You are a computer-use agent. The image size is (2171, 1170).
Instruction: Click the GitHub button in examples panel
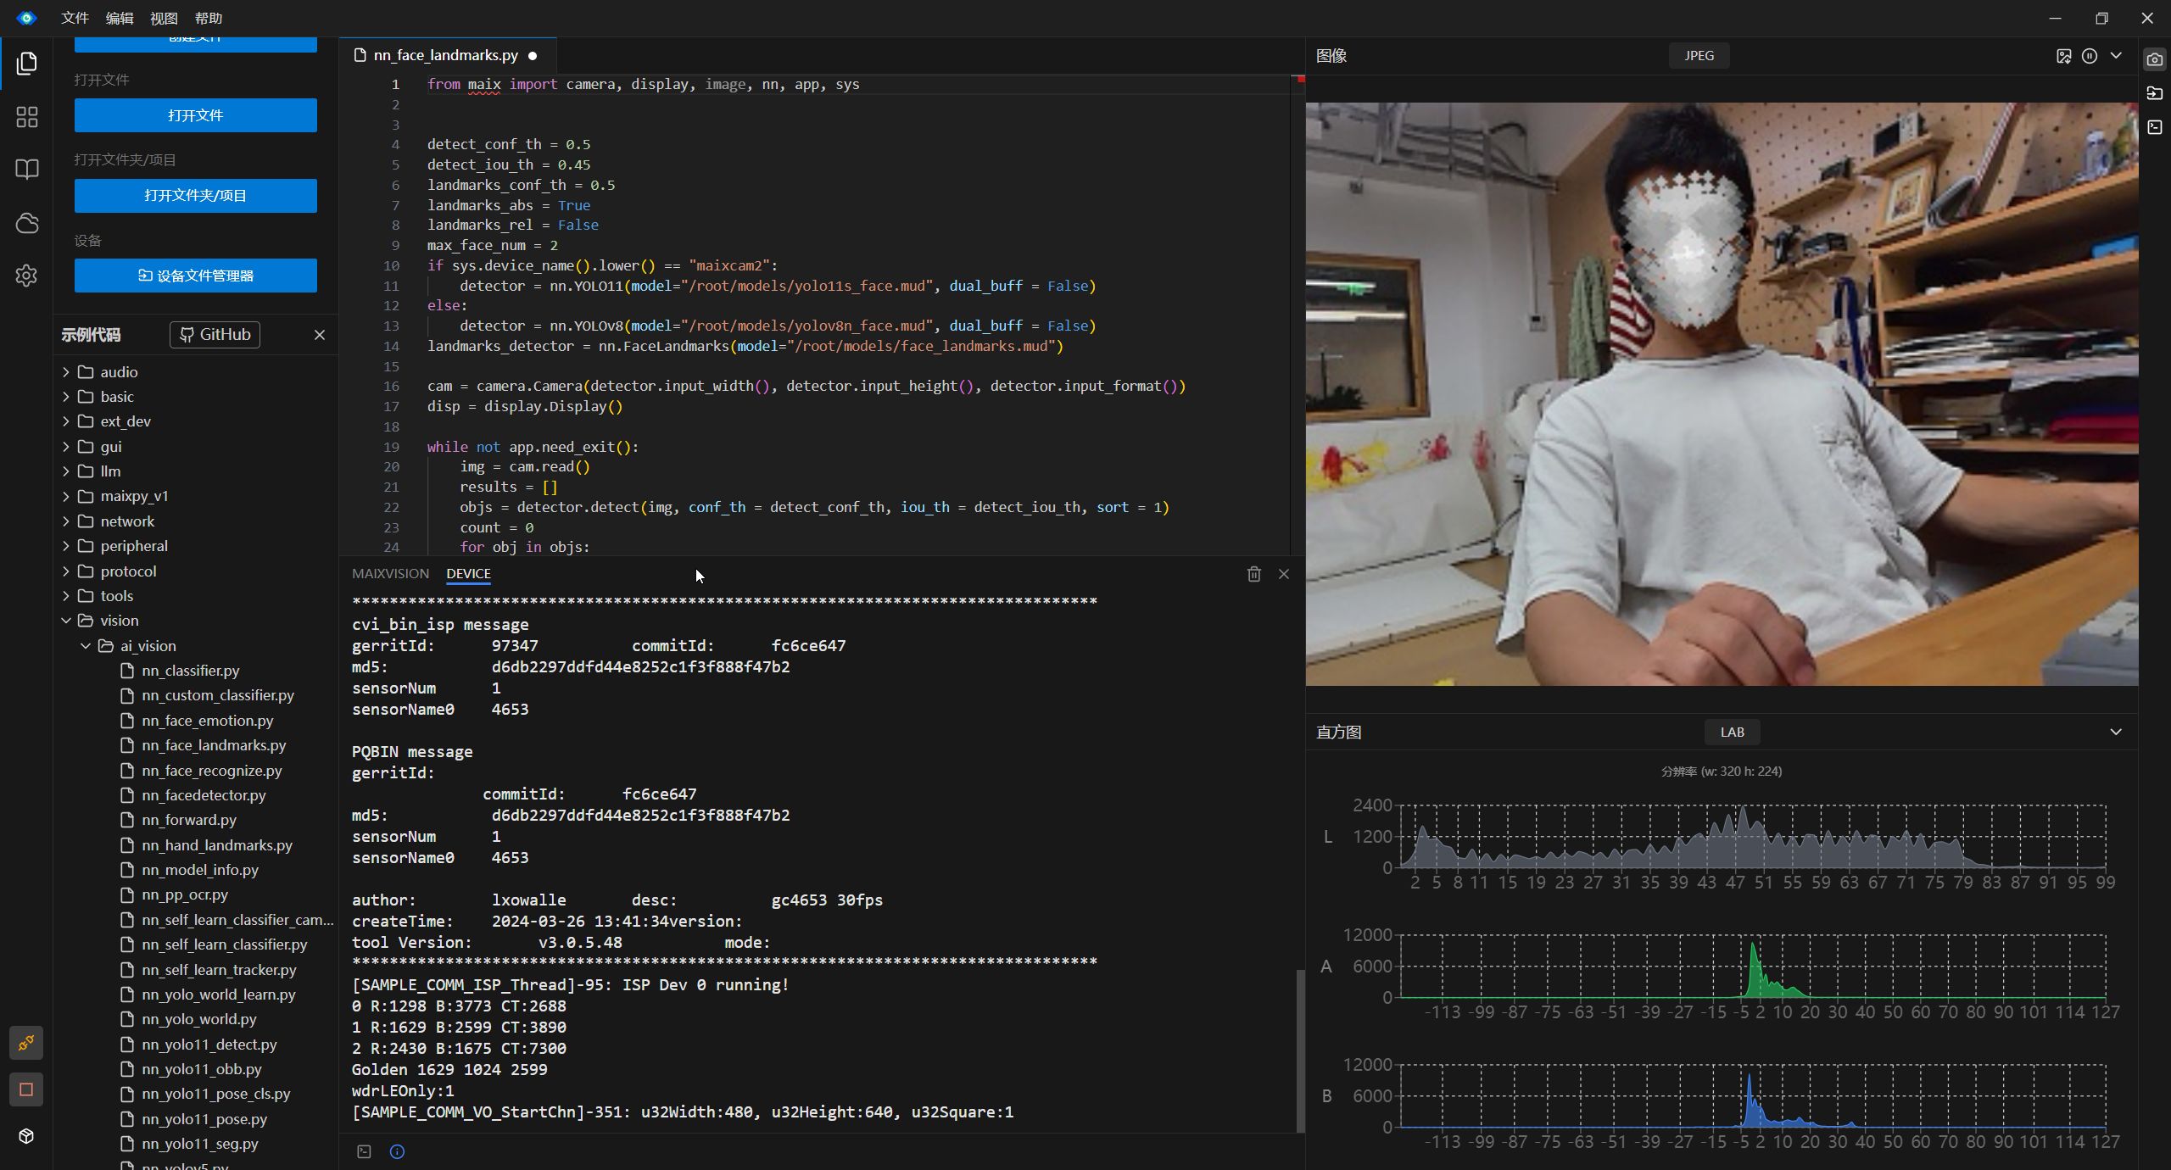point(215,334)
